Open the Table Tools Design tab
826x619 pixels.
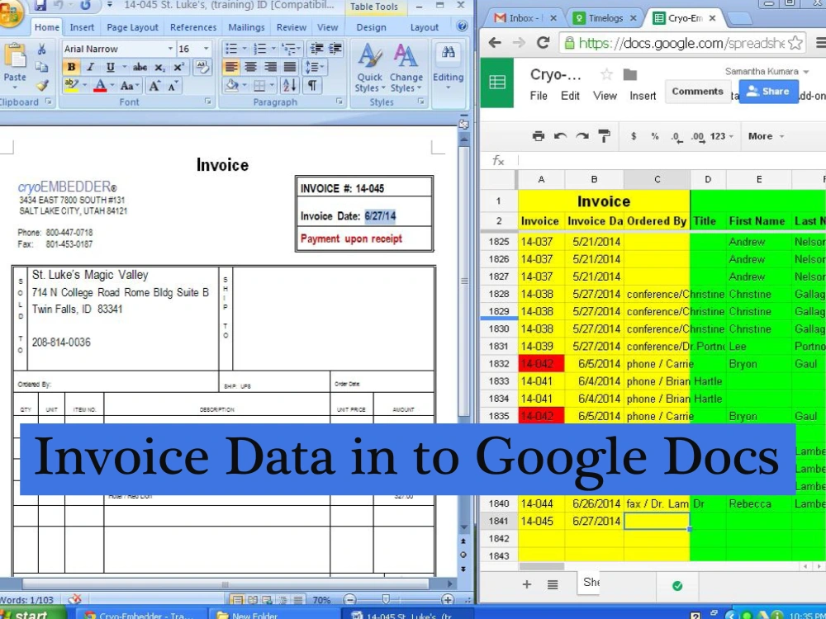click(371, 27)
